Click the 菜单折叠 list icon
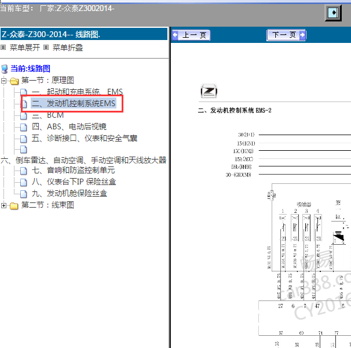The width and height of the screenshot is (351, 348). pyautogui.click(x=46, y=48)
